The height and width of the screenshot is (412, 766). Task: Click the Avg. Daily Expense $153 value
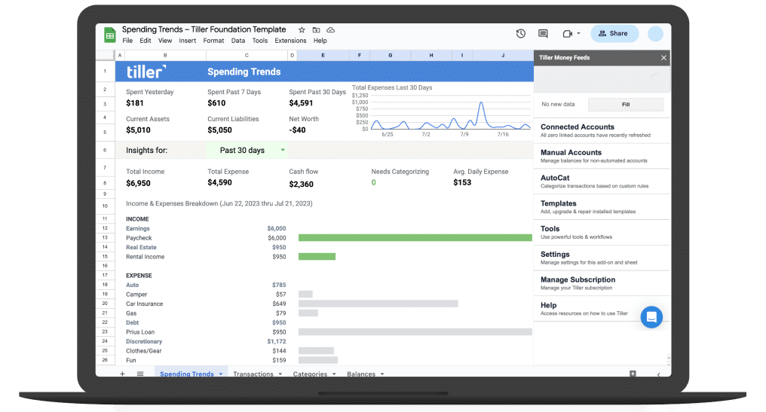point(462,182)
